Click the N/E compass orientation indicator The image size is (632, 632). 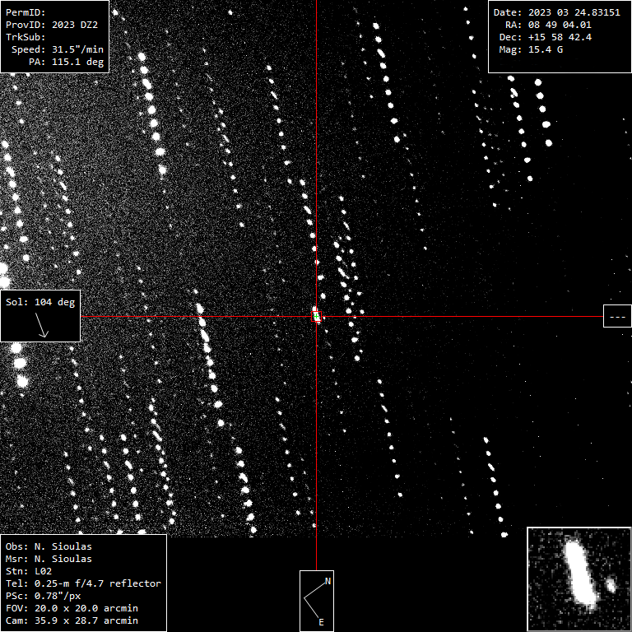tap(317, 601)
